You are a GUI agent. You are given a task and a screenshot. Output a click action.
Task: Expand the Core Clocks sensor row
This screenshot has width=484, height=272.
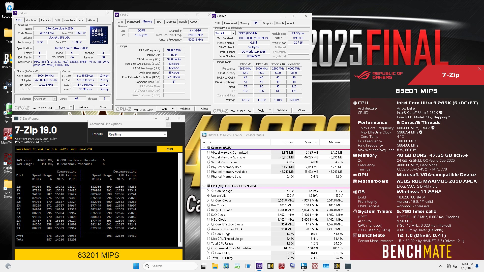point(208,200)
